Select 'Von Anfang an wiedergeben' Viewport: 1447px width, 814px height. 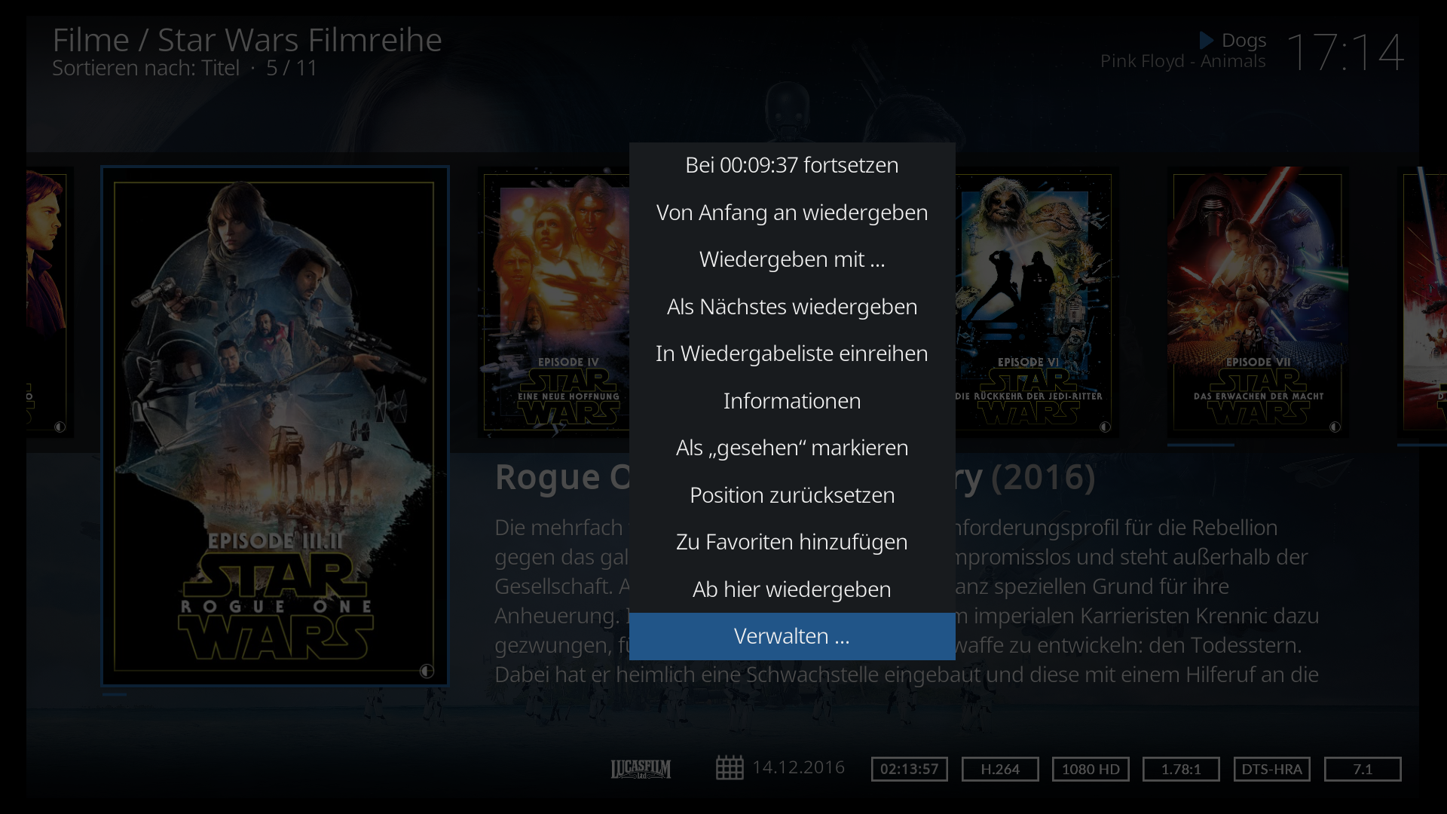(792, 213)
